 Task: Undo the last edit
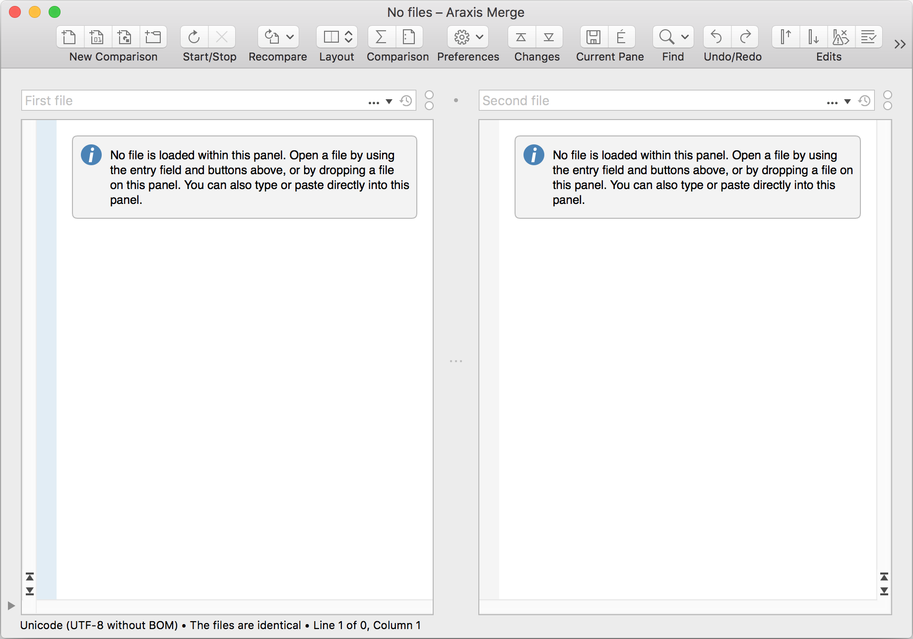(x=716, y=37)
